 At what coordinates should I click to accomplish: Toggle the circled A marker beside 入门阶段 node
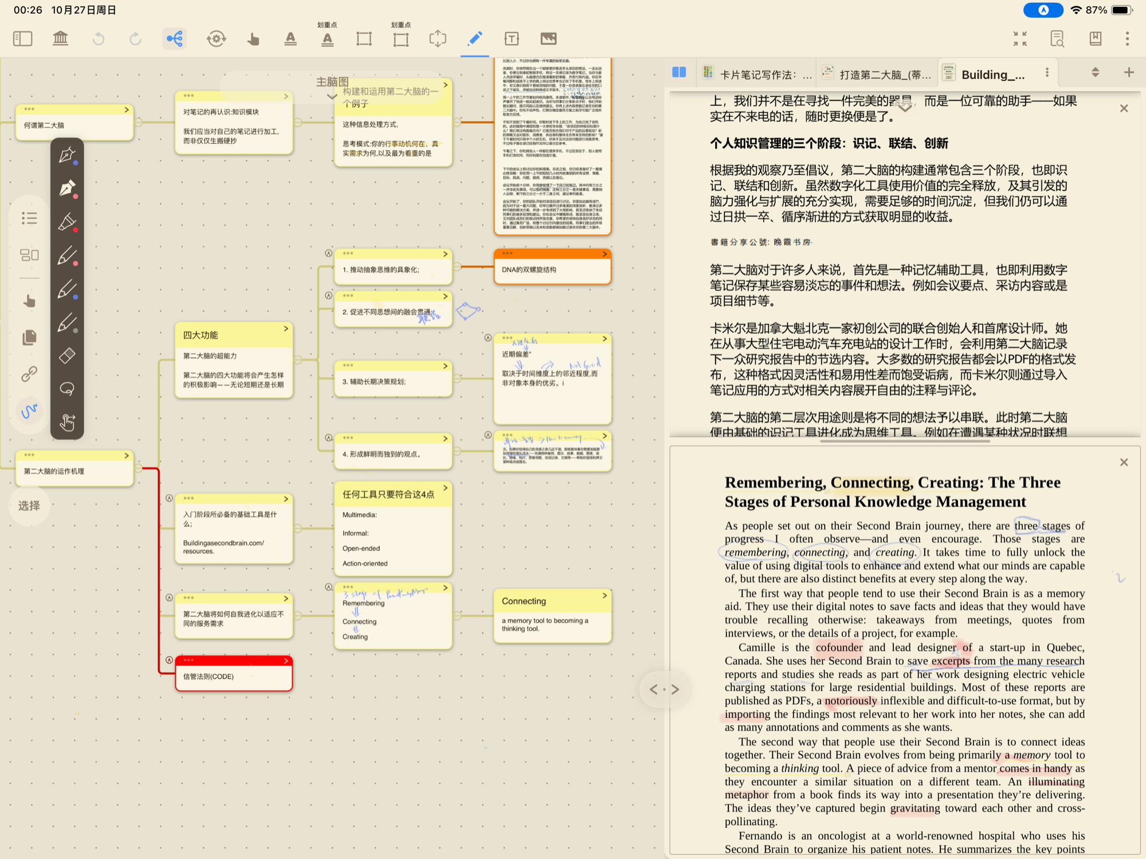169,499
